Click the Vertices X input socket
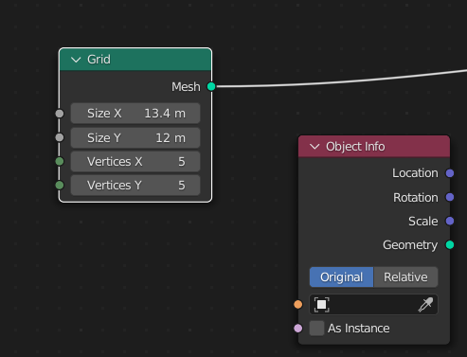Image resolution: width=467 pixels, height=357 pixels. 60,161
